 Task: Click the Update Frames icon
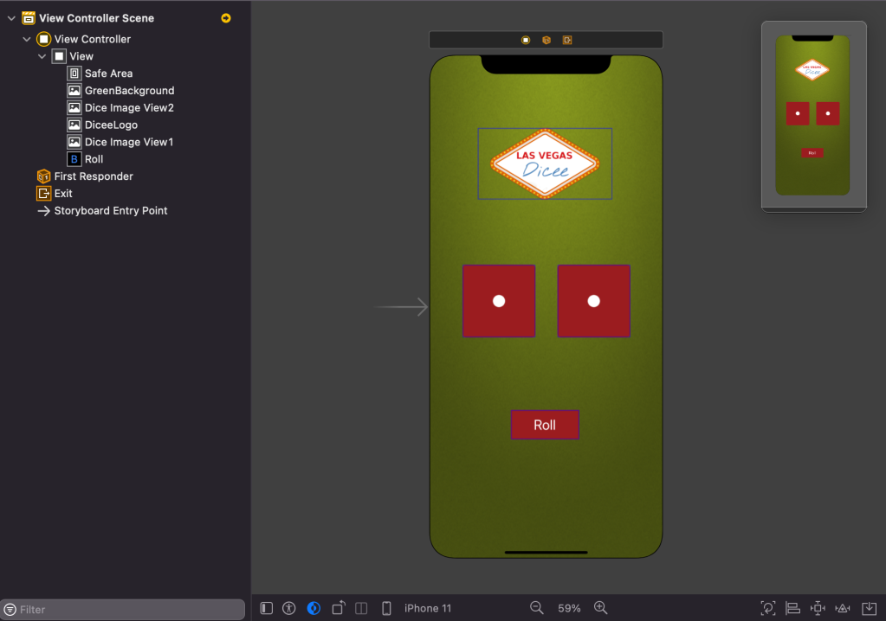pos(768,608)
